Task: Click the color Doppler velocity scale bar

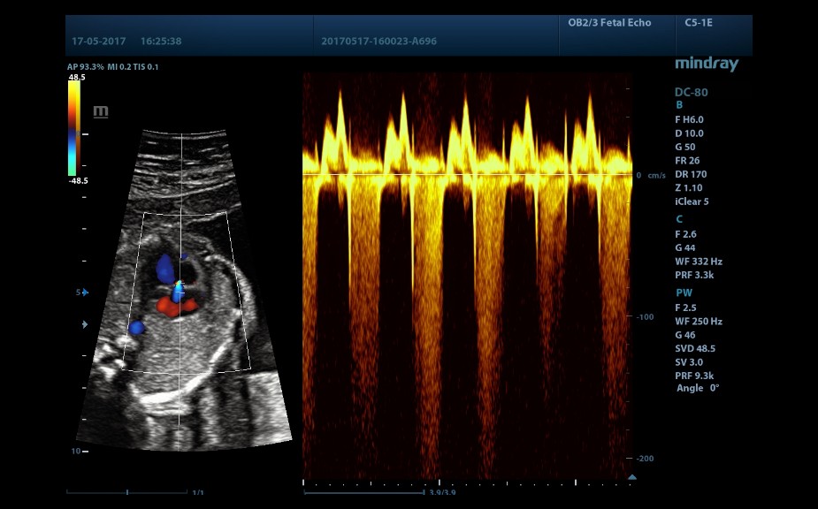Action: click(x=75, y=128)
